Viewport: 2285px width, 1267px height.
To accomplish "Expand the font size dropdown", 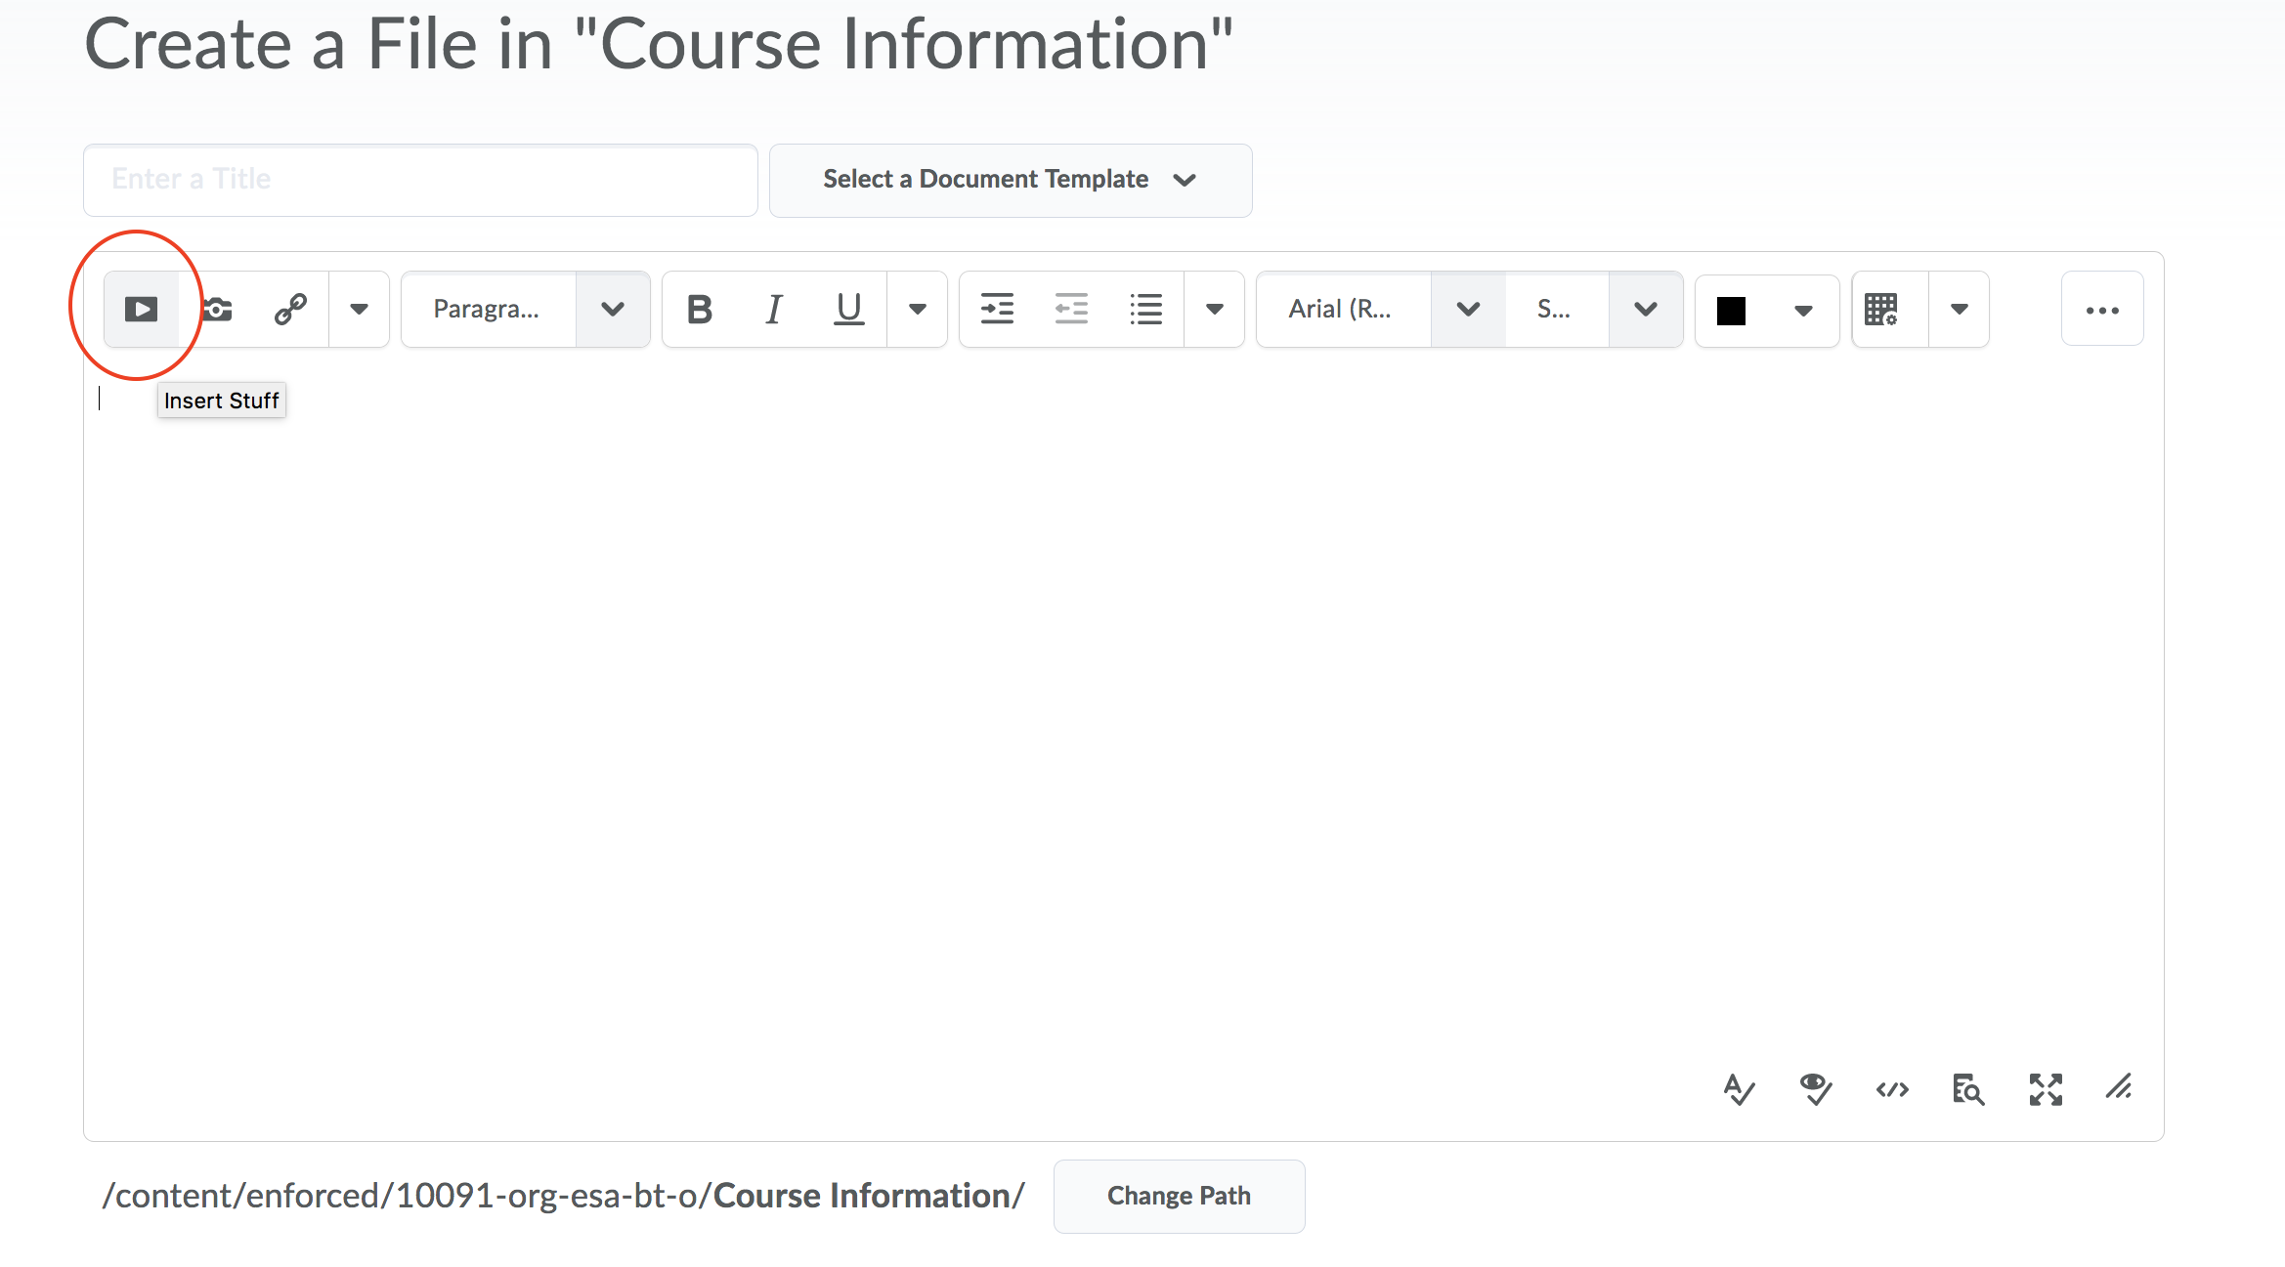I will pyautogui.click(x=1645, y=310).
